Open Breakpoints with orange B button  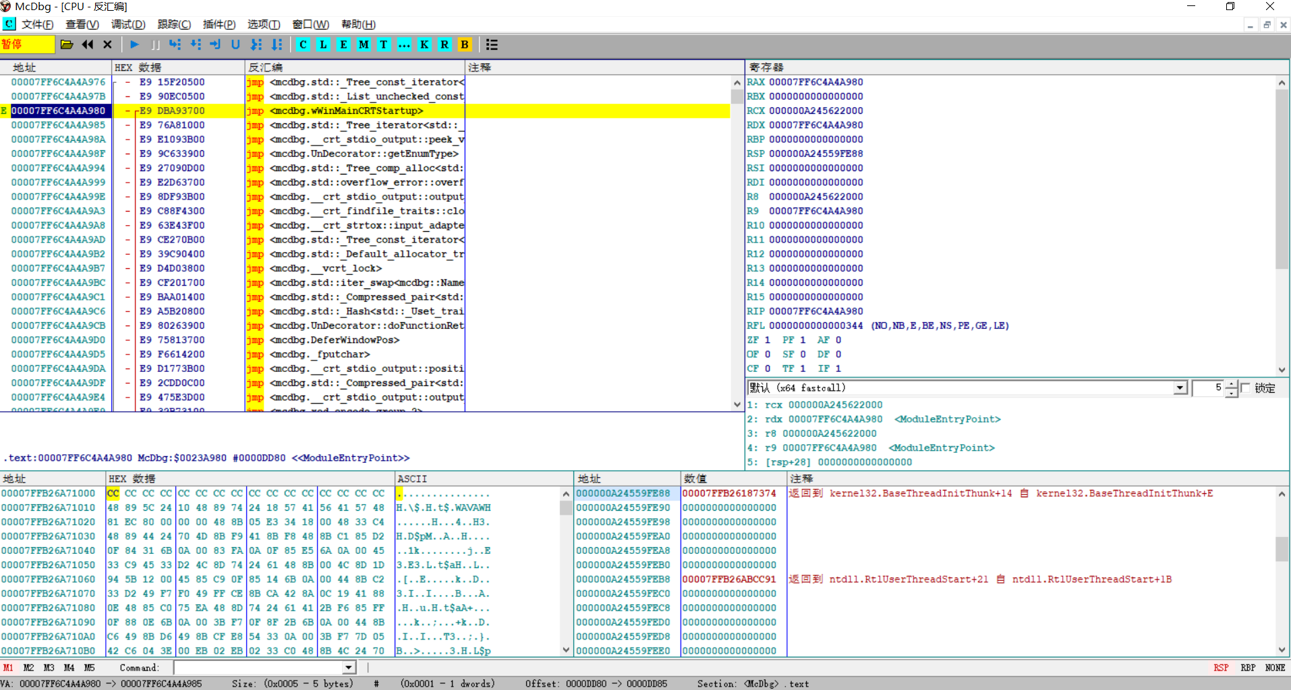[465, 44]
